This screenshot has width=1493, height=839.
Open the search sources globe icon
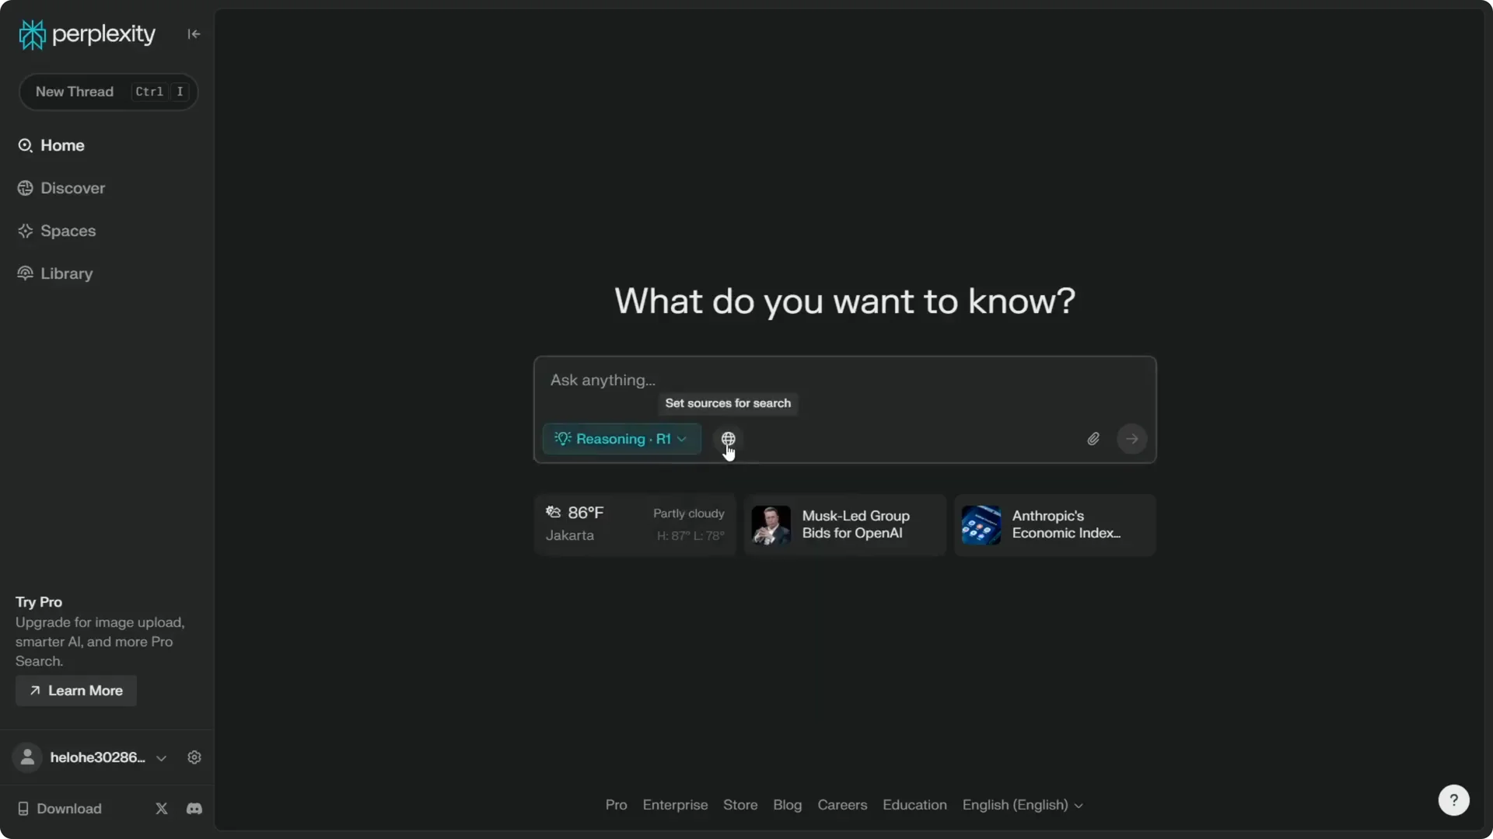pos(728,439)
